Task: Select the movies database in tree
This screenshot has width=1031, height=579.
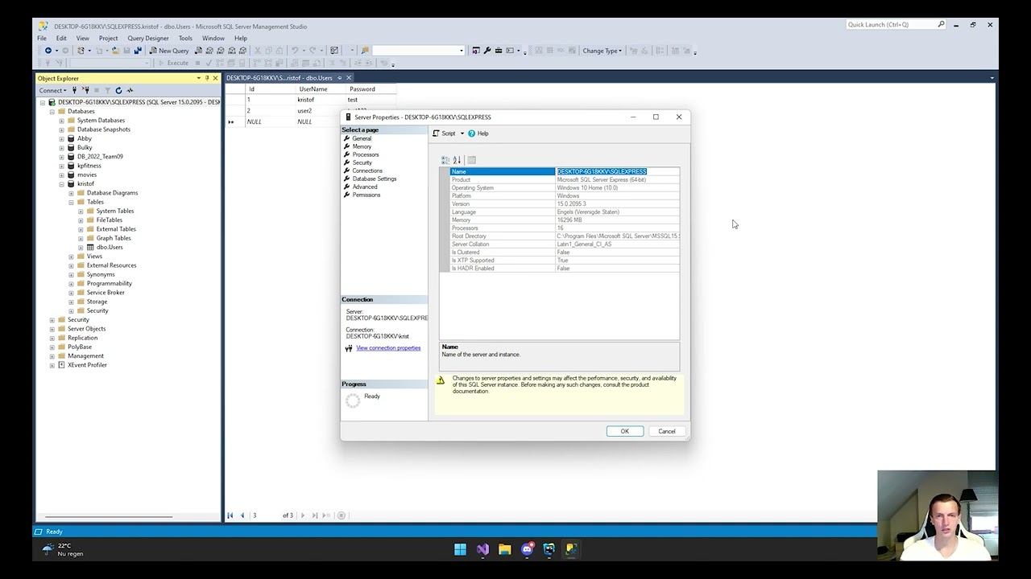Action: (87, 175)
